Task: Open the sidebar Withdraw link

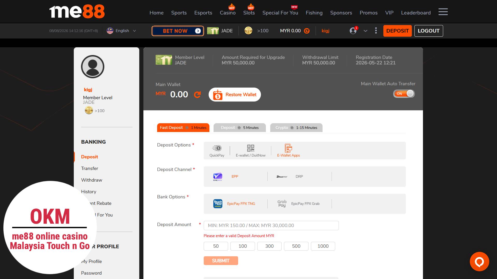Action: 91,180
